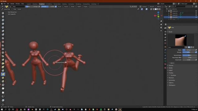Expand the Workspace panel in properties
This screenshot has height=111, width=198.
click(x=172, y=85)
